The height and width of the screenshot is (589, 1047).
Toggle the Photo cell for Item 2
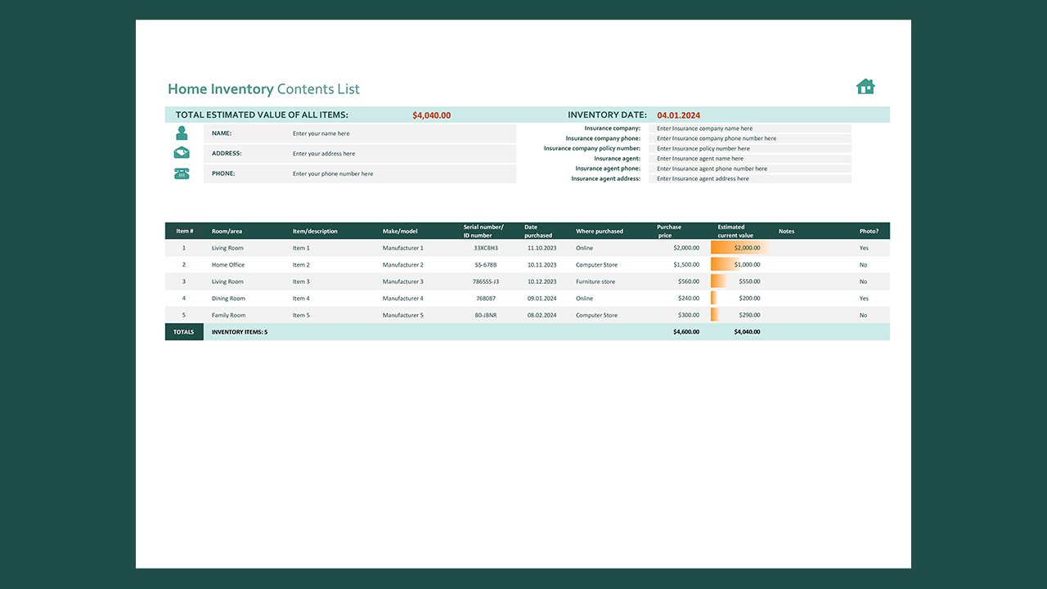(x=863, y=264)
